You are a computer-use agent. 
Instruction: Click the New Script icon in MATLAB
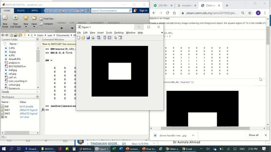click(5, 18)
